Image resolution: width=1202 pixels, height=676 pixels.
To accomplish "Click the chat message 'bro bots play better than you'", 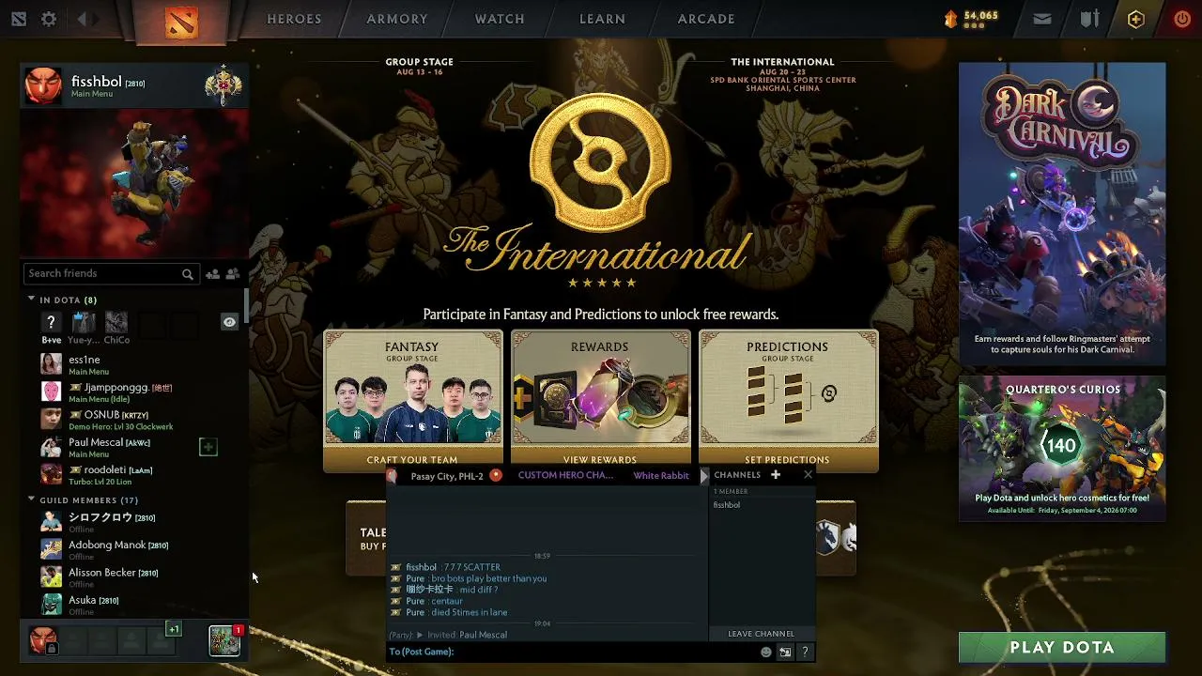I will (x=488, y=578).
